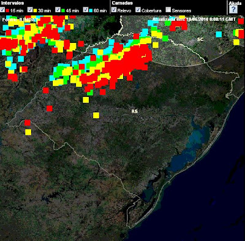Click the 60 min label
The image size is (245, 241).
point(100,10)
